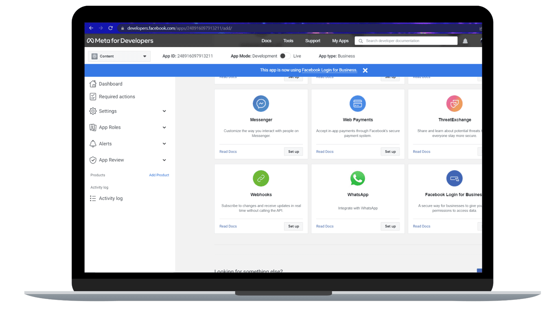The height and width of the screenshot is (312, 556).
Task: Open the Docs menu item
Action: click(266, 41)
